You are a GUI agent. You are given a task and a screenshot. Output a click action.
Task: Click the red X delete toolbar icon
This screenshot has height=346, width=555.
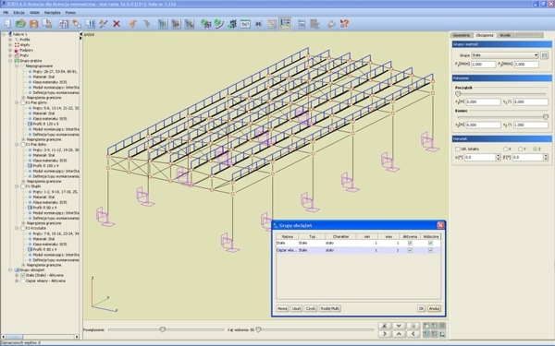[x=117, y=24]
